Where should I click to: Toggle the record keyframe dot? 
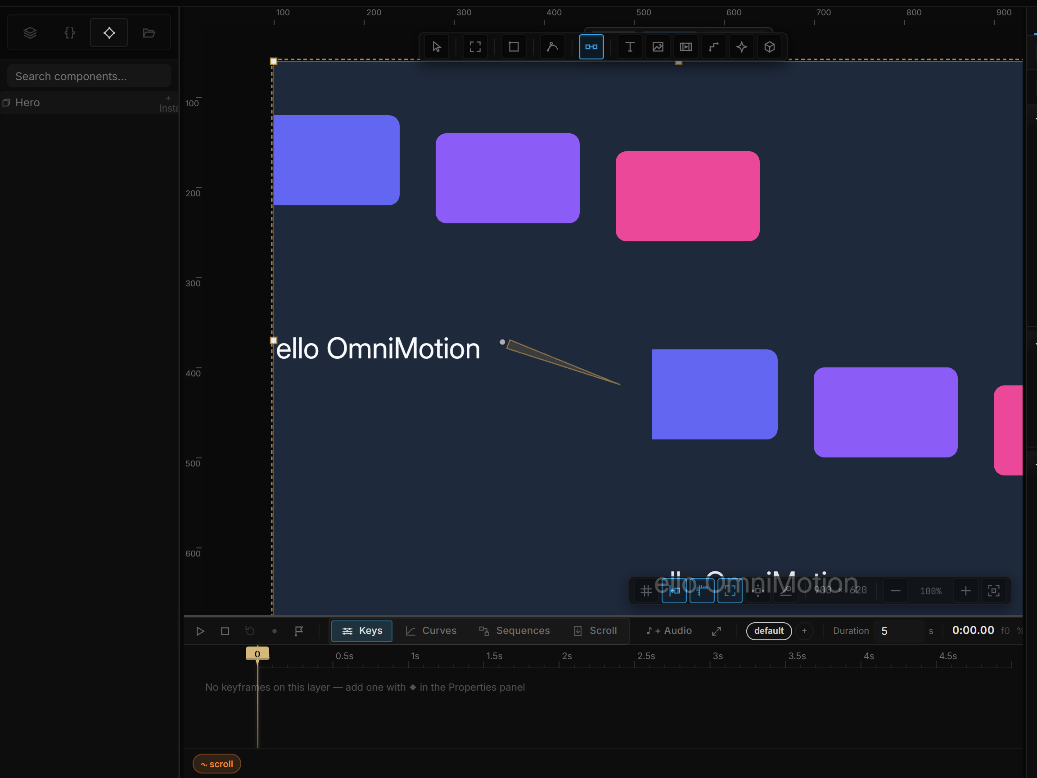point(275,631)
